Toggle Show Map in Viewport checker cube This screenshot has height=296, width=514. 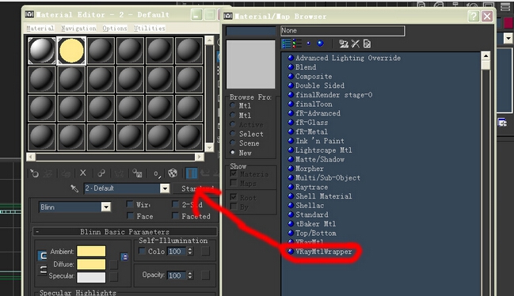(173, 173)
